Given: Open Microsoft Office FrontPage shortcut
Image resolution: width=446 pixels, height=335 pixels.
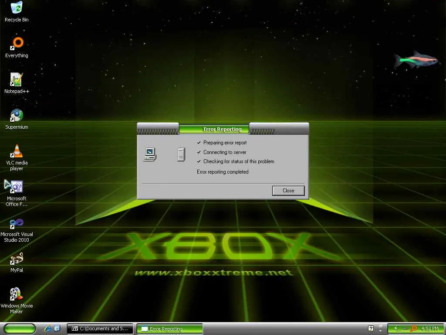Looking at the screenshot, I should click(17, 193).
